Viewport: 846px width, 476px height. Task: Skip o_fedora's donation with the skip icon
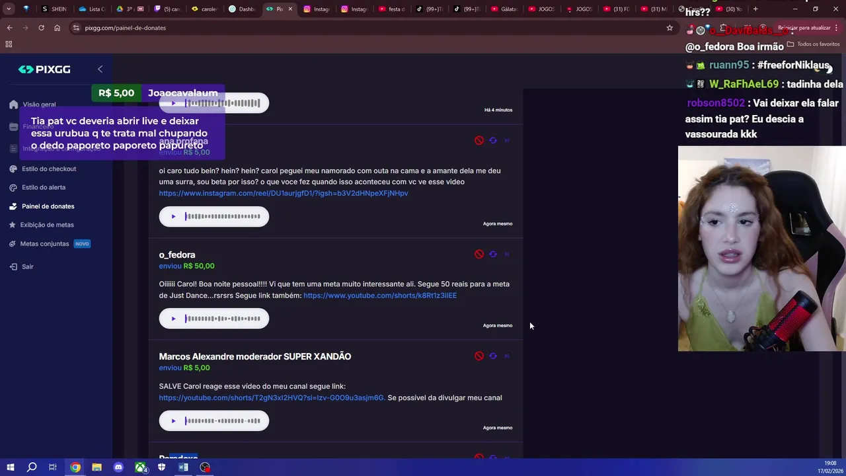[x=507, y=254]
